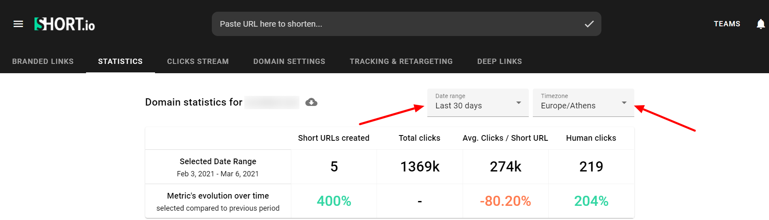This screenshot has width=769, height=220.
Task: Open the Deep Links tab
Action: pos(500,61)
